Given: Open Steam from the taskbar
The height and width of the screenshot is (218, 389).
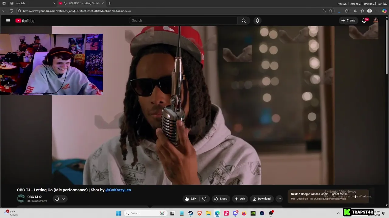Looking at the screenshot, I should tap(190, 213).
